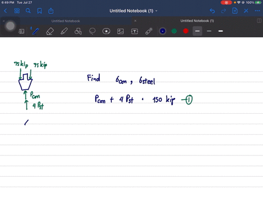The image size is (263, 197).
Task: Open the thumbnail grid view
Action: pyautogui.click(x=17, y=11)
